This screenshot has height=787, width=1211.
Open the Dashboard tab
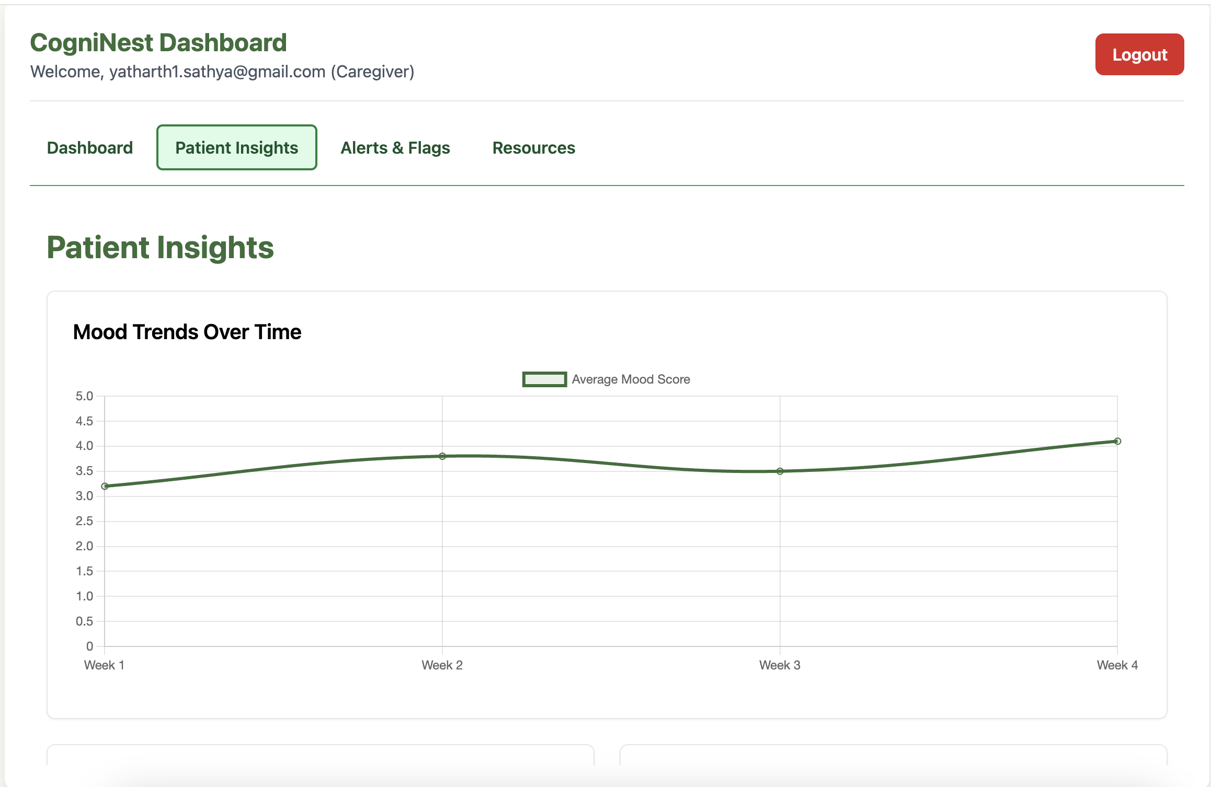90,148
